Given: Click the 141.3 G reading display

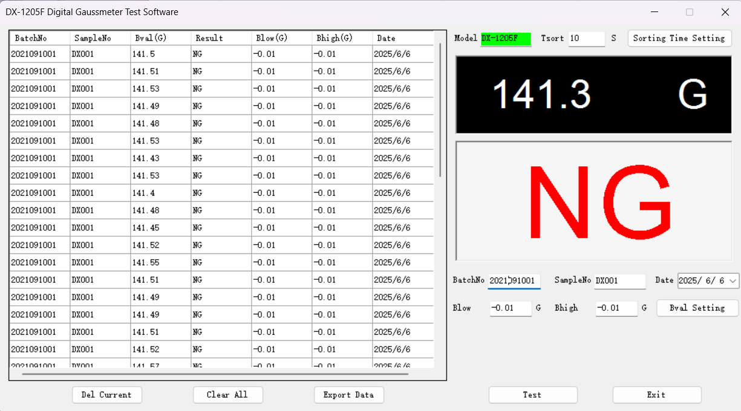Looking at the screenshot, I should point(593,94).
